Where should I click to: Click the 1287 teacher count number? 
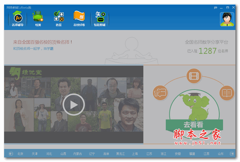207,51
